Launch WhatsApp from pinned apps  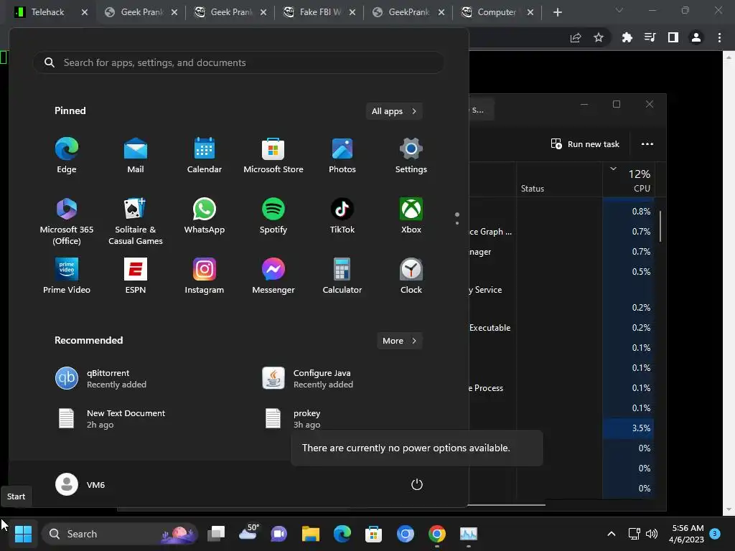(x=205, y=216)
